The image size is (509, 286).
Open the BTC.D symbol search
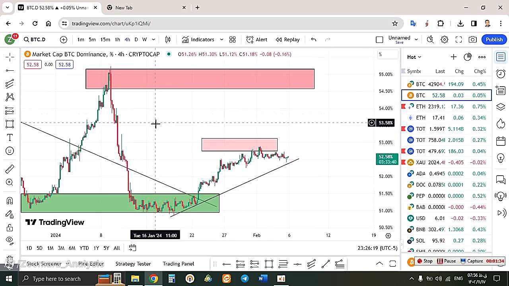(x=35, y=39)
